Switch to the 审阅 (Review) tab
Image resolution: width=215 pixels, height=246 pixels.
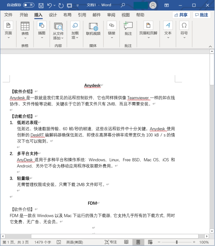click(111, 15)
